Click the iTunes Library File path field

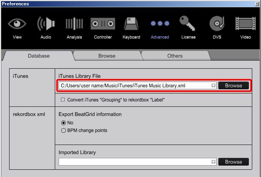pyautogui.click(x=137, y=85)
